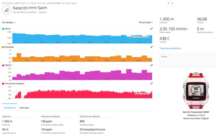
Task: Click the Notas text field
Action: [x=188, y=60]
